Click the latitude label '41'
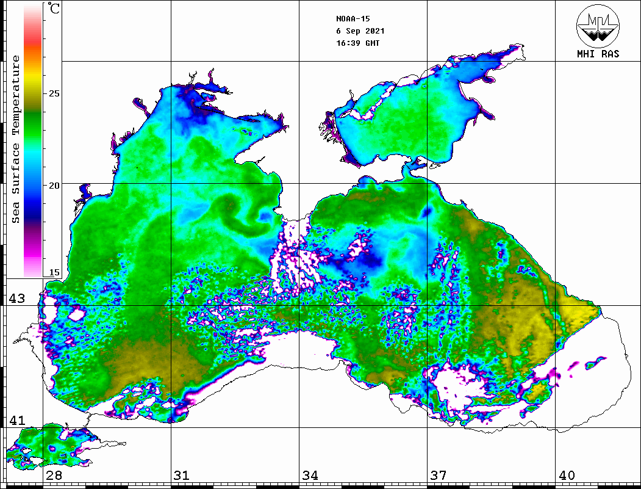 tap(17, 420)
